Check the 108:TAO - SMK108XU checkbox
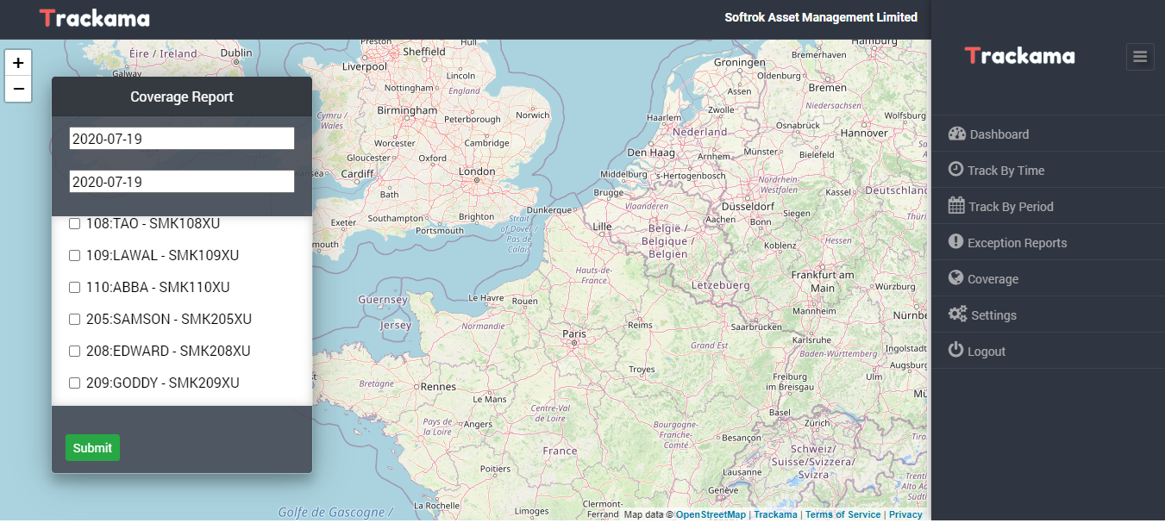This screenshot has height=523, width=1165. tap(75, 224)
